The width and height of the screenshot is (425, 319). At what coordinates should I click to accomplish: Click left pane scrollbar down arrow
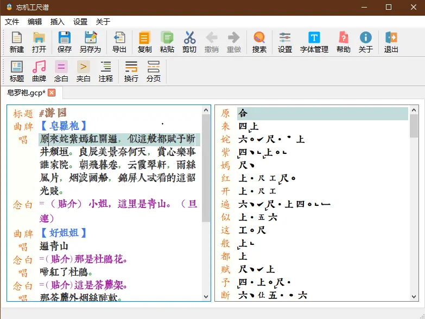[x=206, y=297]
